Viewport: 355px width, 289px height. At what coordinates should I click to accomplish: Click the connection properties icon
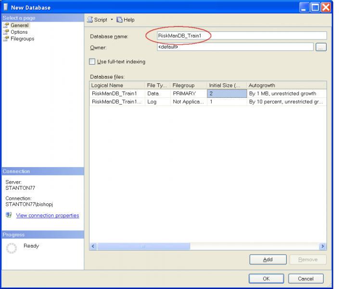9,215
